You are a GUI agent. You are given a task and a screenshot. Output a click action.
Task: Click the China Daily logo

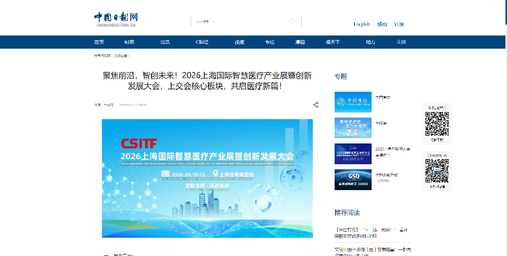point(116,19)
